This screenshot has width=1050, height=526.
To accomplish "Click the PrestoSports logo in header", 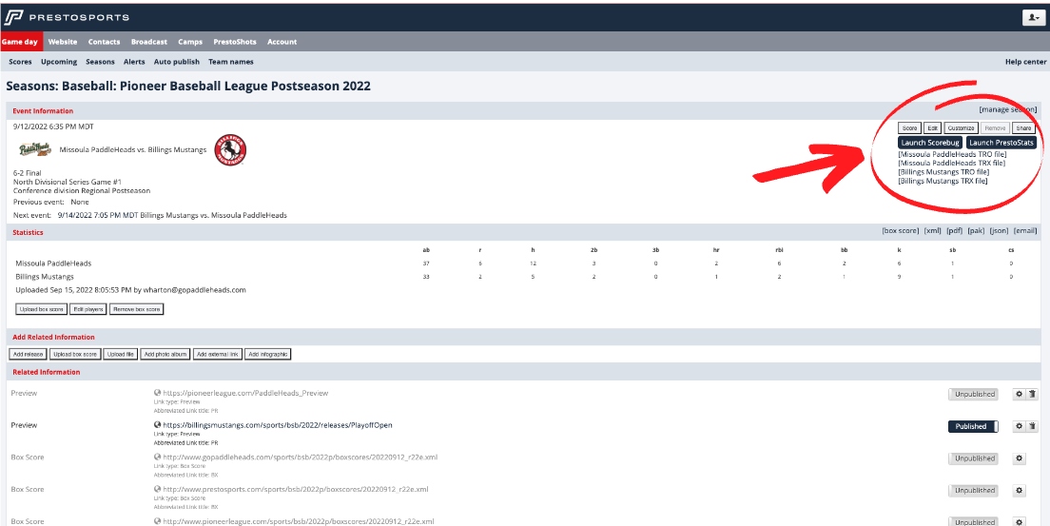I will (x=67, y=17).
